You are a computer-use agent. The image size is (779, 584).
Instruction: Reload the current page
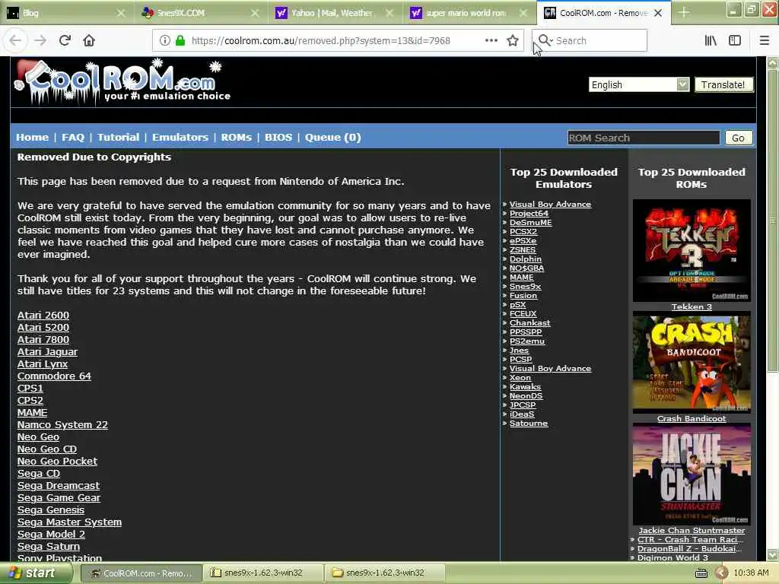(x=65, y=41)
